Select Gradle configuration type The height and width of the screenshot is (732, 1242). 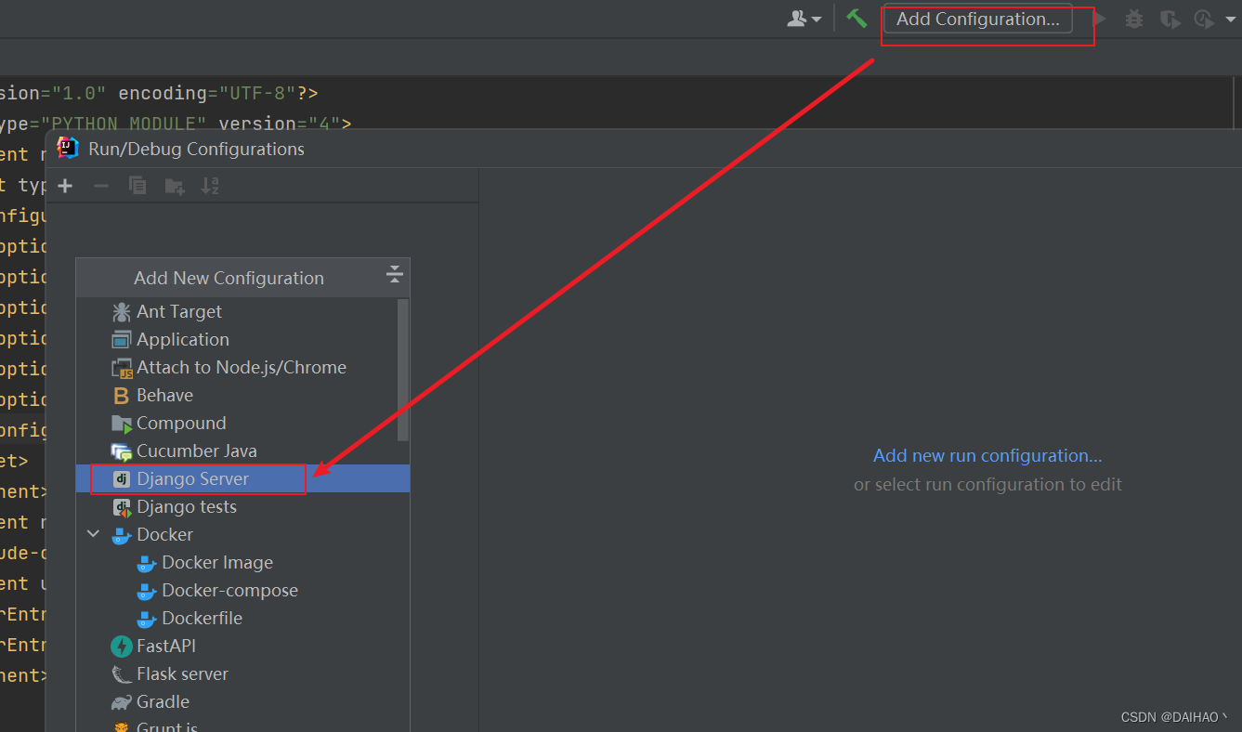click(x=242, y=701)
